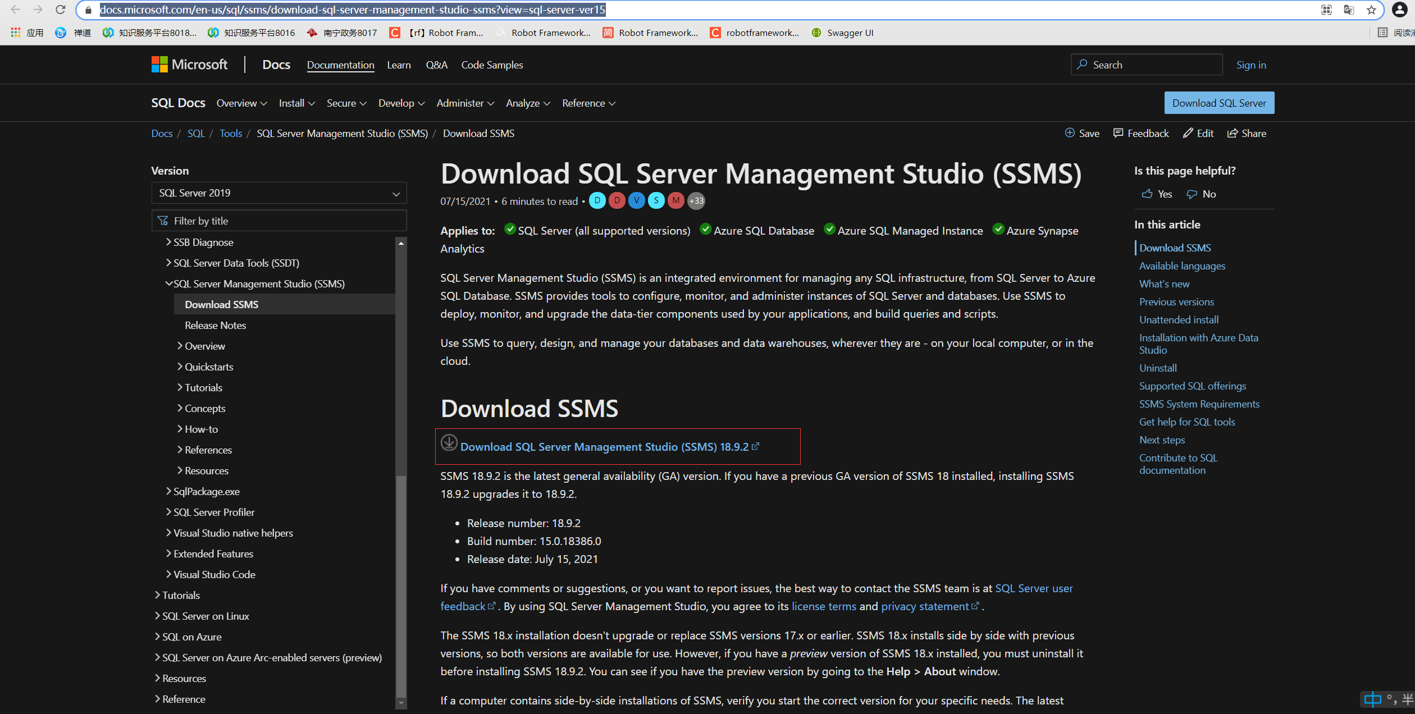Open the Administer menu
The height and width of the screenshot is (714, 1415).
coord(465,103)
